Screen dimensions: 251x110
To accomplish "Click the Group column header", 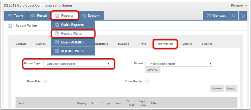I will [106, 103].
